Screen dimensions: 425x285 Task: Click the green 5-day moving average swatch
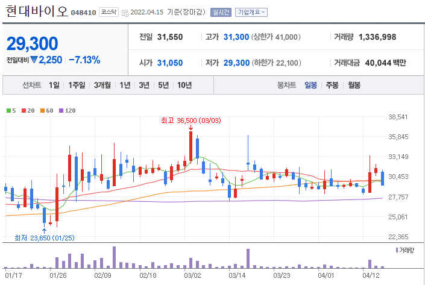[8, 110]
